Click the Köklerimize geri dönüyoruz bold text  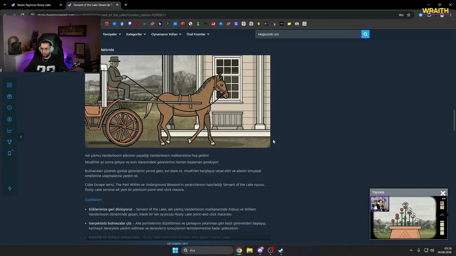click(x=110, y=209)
